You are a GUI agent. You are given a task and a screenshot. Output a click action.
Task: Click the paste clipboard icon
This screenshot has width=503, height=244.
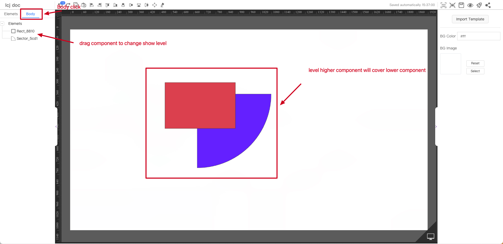[x=84, y=5]
